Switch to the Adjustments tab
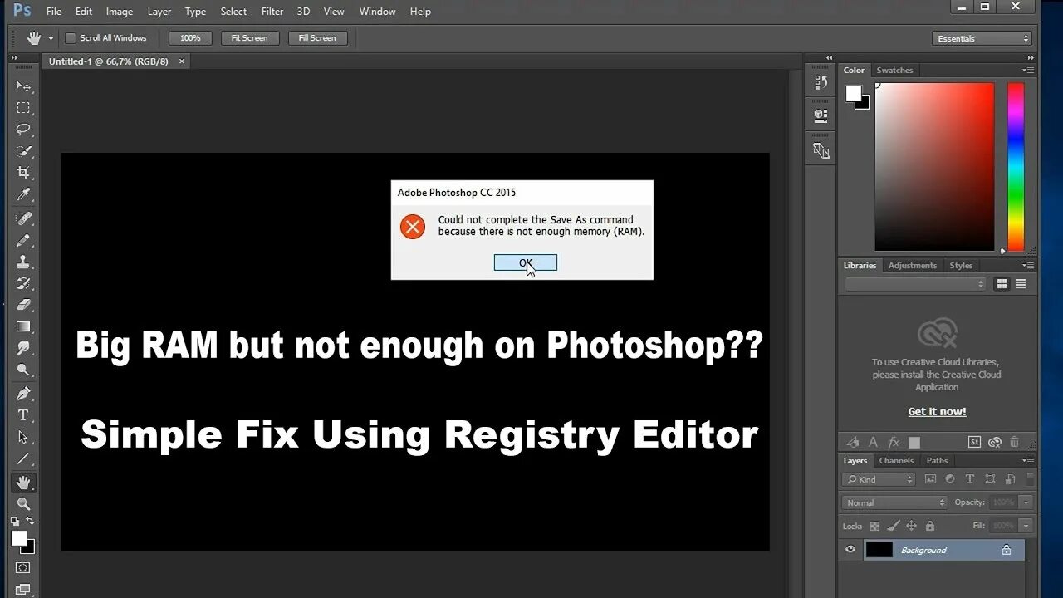 913,266
